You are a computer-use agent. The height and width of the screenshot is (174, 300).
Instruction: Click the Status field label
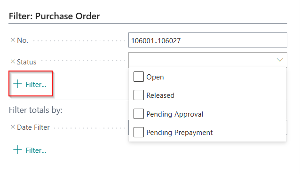pyautogui.click(x=27, y=62)
